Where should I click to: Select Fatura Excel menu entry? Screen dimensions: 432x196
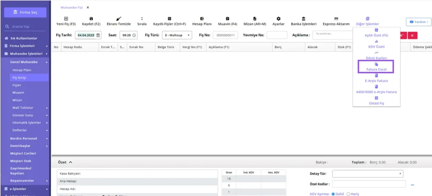click(376, 67)
